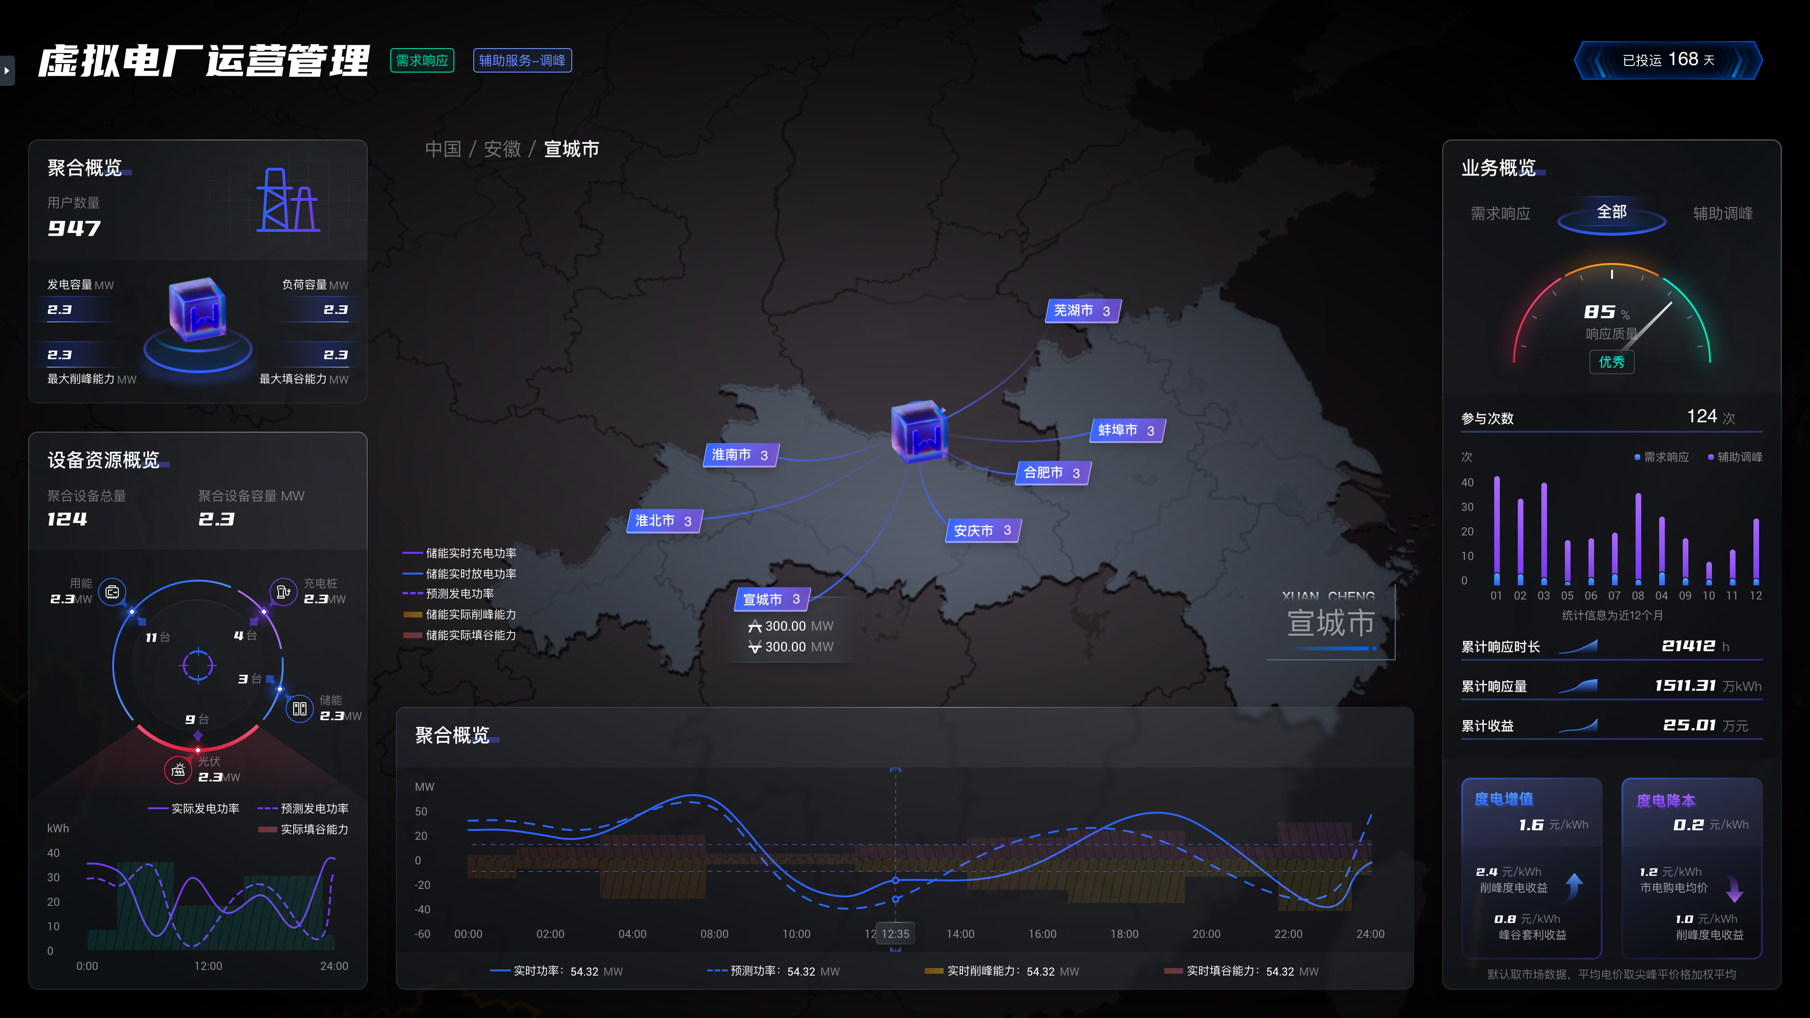Expand the collapsed sidebar arrow at left edge
The width and height of the screenshot is (1810, 1018).
tap(7, 70)
